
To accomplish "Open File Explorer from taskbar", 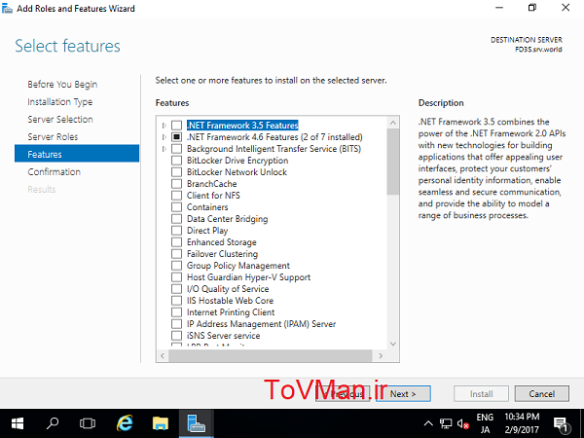I will (161, 423).
